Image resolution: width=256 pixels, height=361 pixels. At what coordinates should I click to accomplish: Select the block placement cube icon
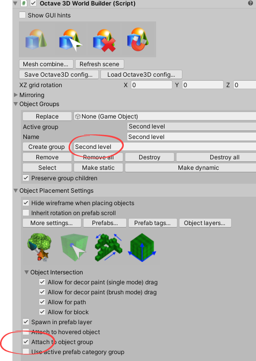click(142, 247)
